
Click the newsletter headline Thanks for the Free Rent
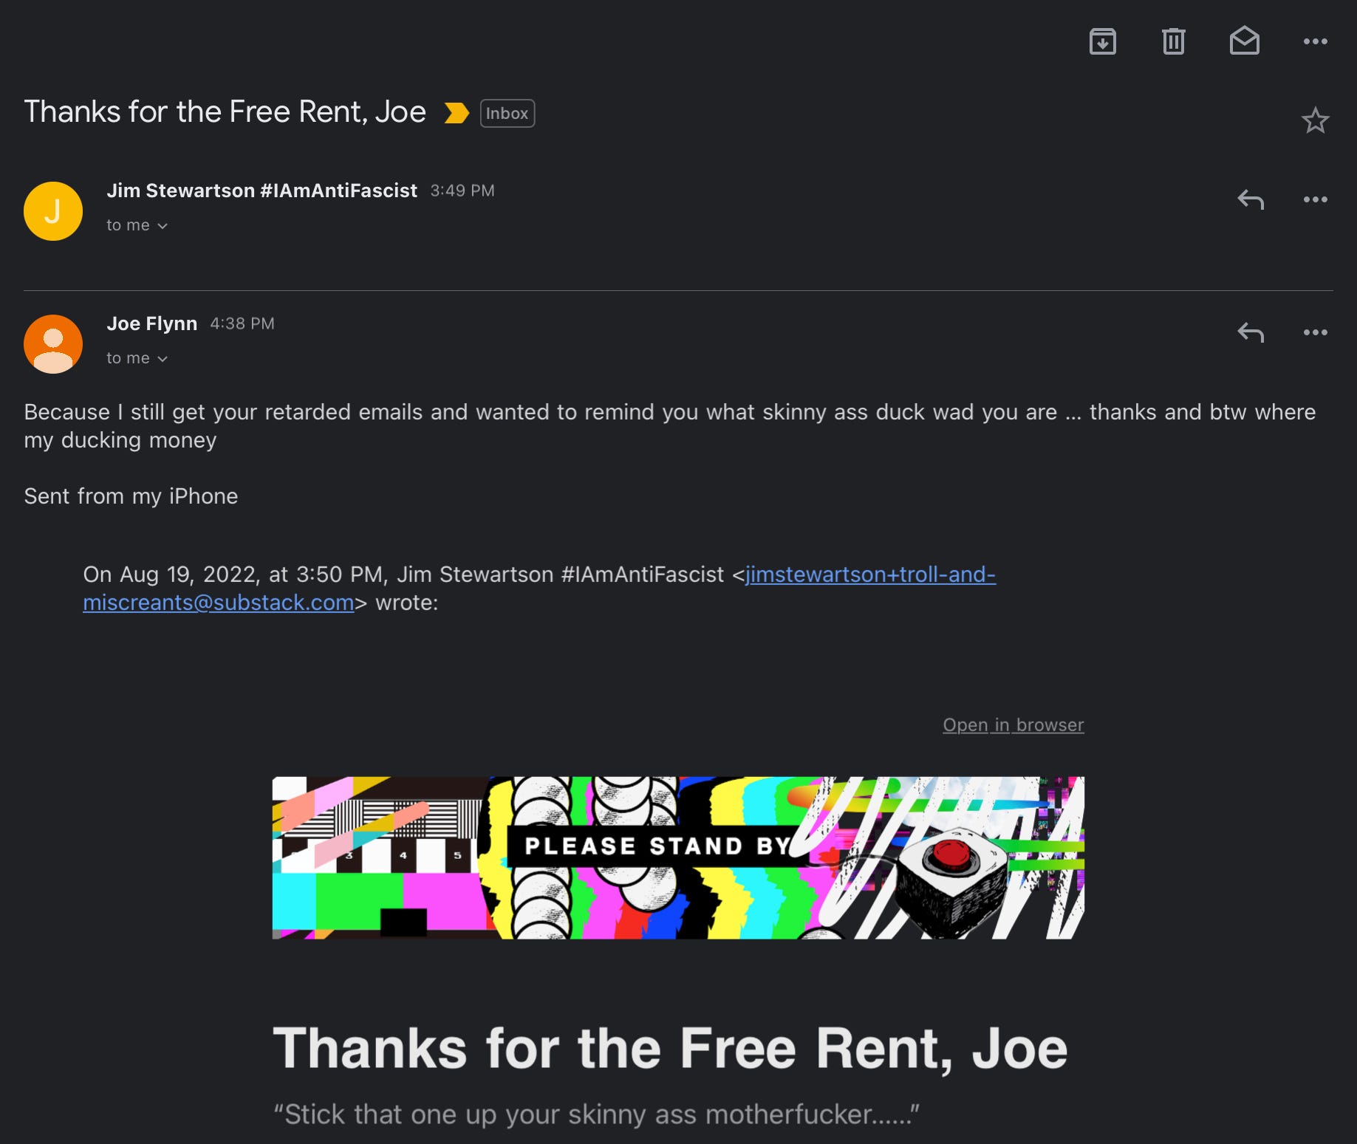670,1048
